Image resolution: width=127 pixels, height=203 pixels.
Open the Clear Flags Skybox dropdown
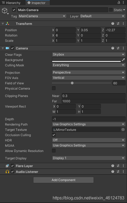point(89,54)
